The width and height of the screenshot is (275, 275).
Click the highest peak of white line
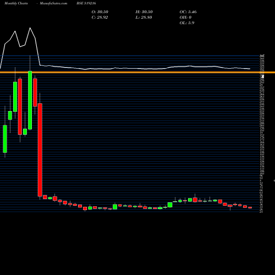[x=30, y=28]
